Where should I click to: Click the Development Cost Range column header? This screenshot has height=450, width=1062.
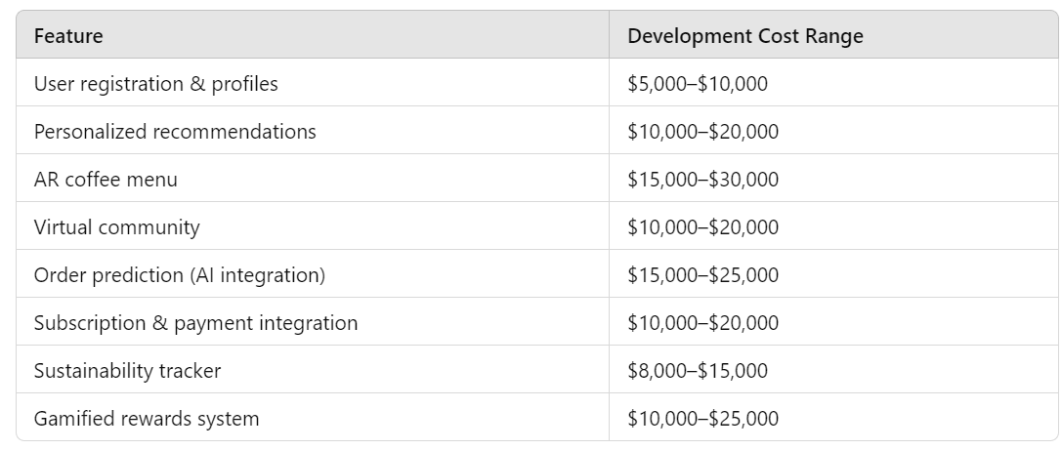point(745,36)
